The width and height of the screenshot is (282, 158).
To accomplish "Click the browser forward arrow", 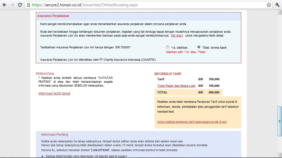I will click(12, 5).
